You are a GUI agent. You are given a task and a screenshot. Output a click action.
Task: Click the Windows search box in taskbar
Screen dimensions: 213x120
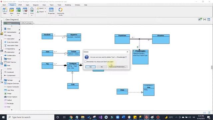point(30,117)
